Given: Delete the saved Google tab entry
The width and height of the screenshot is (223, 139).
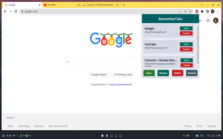Looking at the screenshot, I should (186, 33).
